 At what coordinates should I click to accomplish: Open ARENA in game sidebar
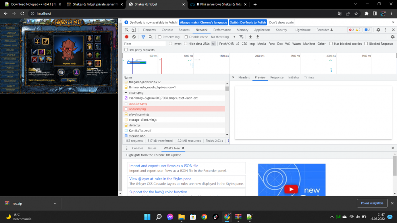(x=12, y=33)
